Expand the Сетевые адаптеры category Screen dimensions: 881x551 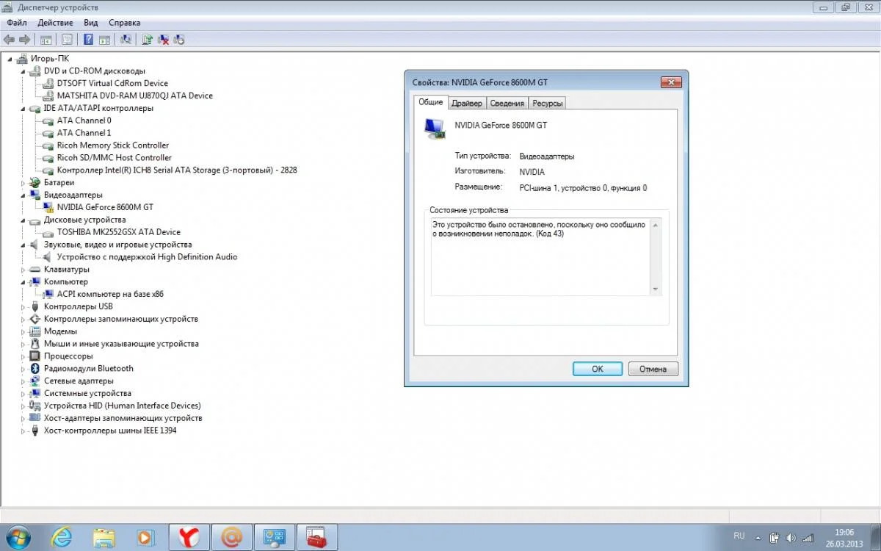[x=23, y=381]
